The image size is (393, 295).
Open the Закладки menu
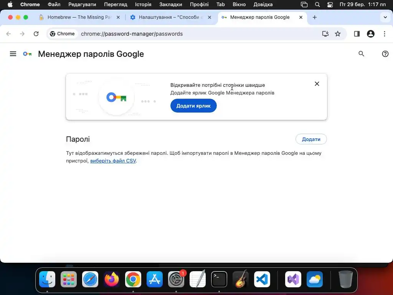(171, 5)
